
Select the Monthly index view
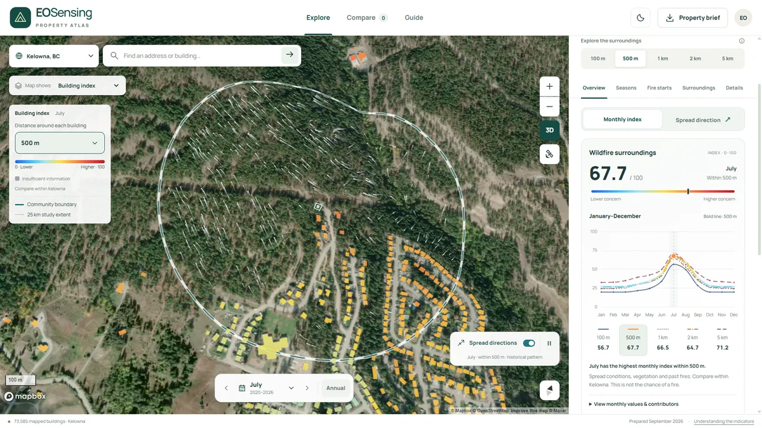(622, 119)
